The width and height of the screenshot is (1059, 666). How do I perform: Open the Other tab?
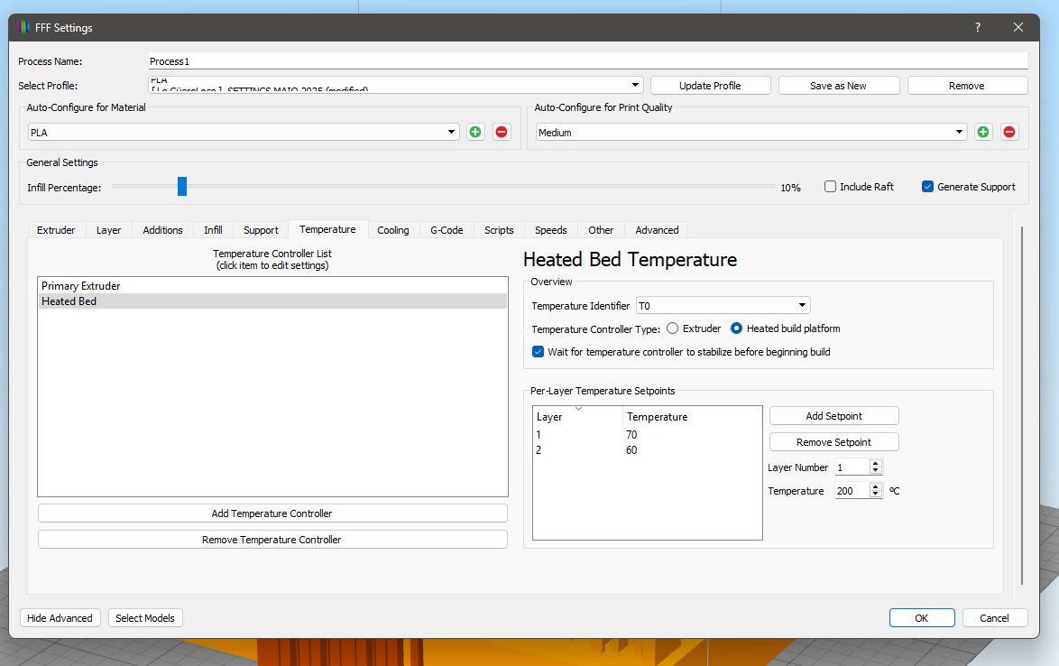tap(601, 230)
